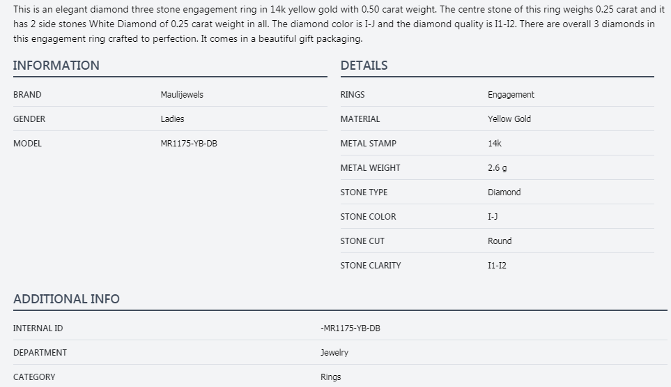This screenshot has height=387, width=671.
Task: Click the METAL WEIGHT label
Action: coord(370,168)
